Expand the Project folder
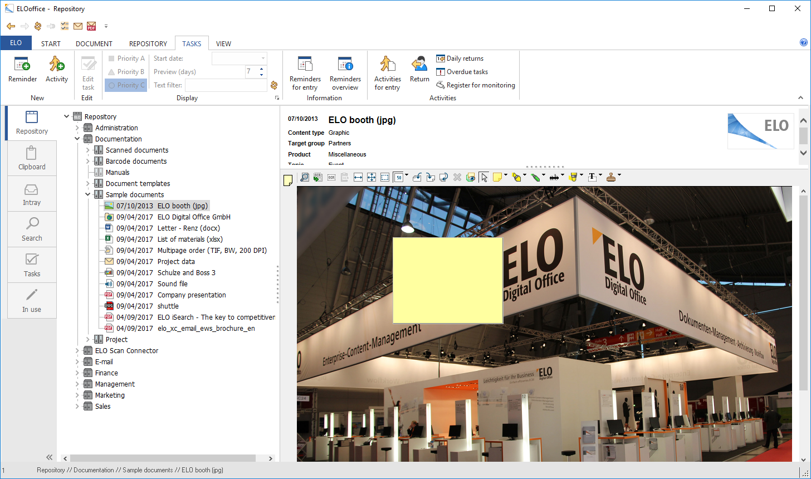The image size is (811, 479). pos(88,340)
